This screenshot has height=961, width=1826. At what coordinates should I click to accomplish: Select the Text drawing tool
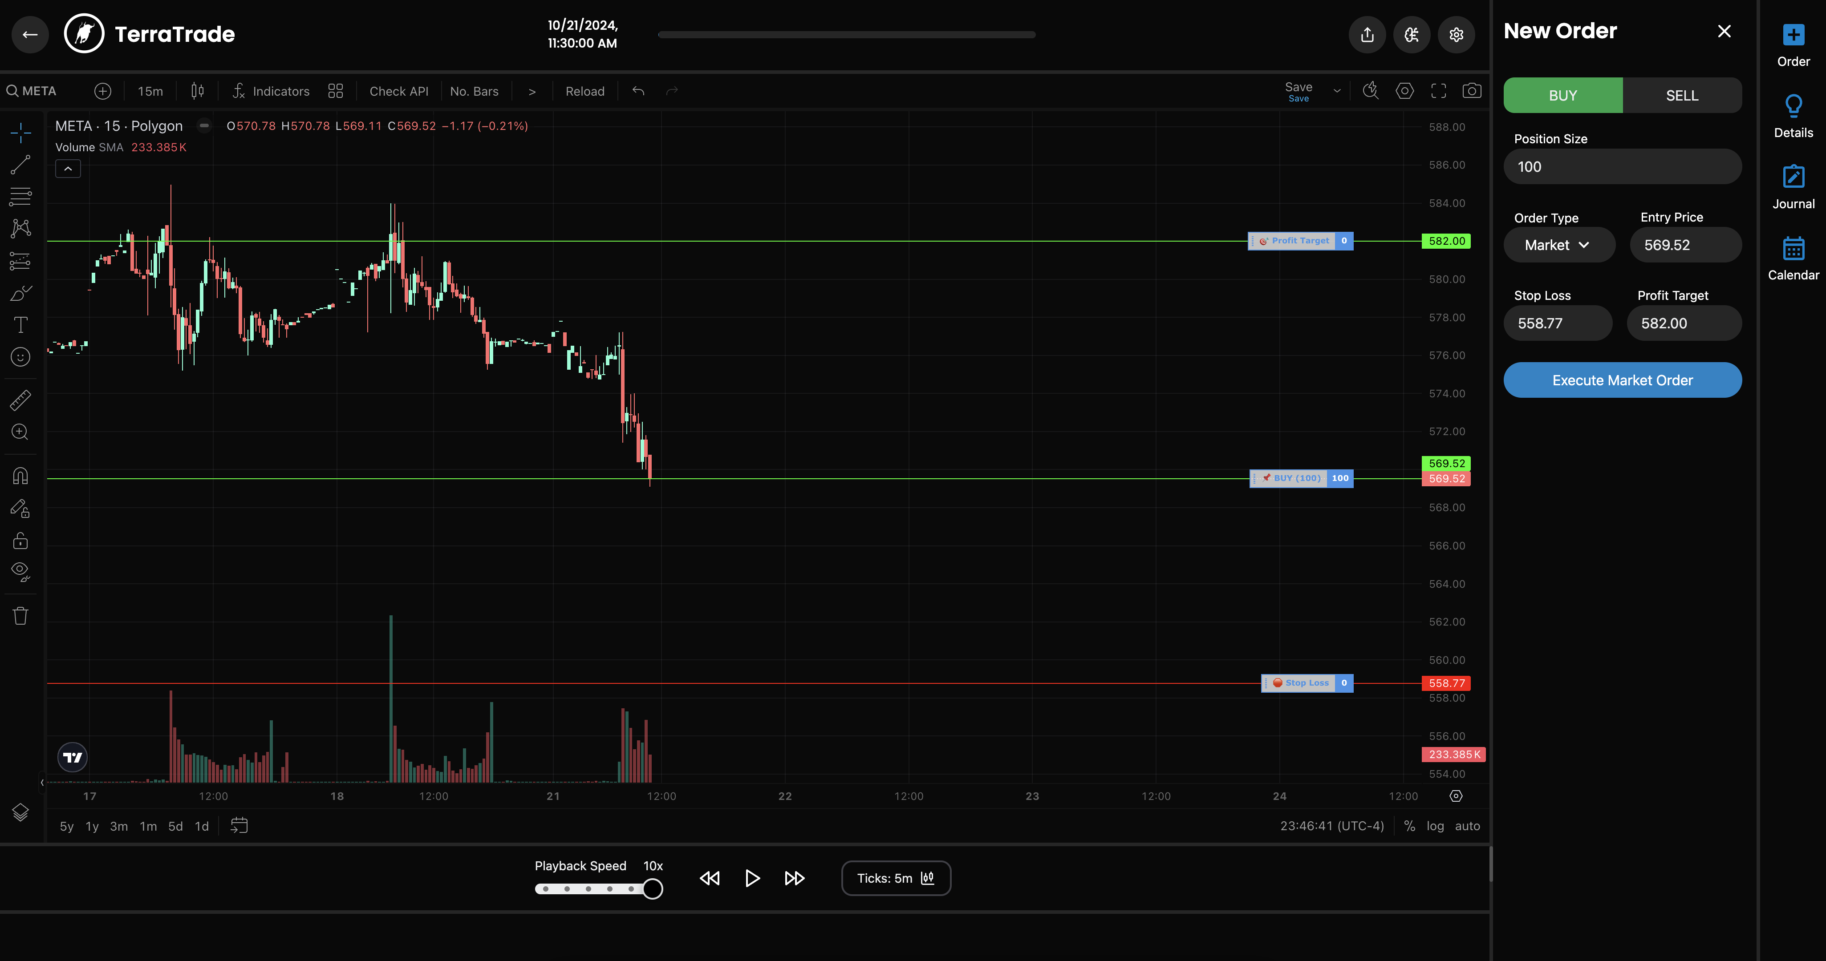tap(20, 325)
